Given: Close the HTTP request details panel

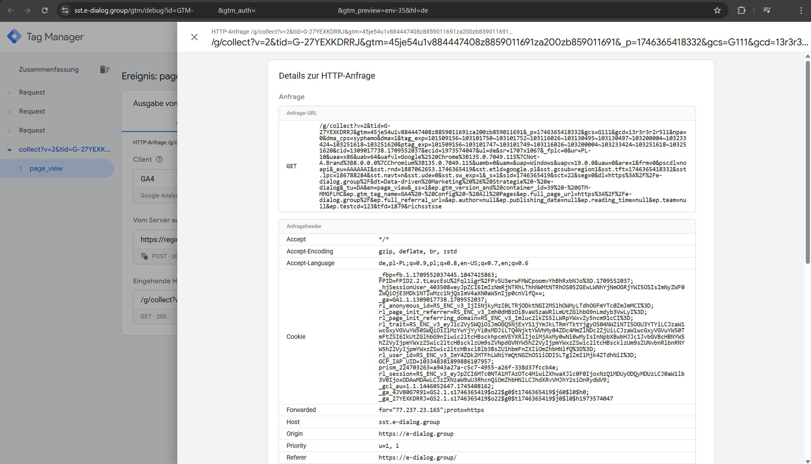Looking at the screenshot, I should click(x=194, y=37).
